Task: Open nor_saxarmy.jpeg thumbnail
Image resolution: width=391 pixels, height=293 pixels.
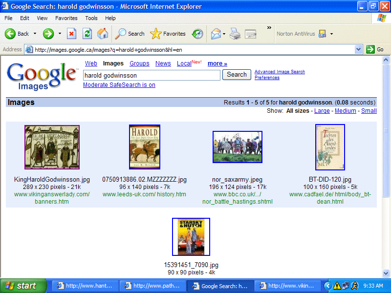Action: tap(238, 147)
